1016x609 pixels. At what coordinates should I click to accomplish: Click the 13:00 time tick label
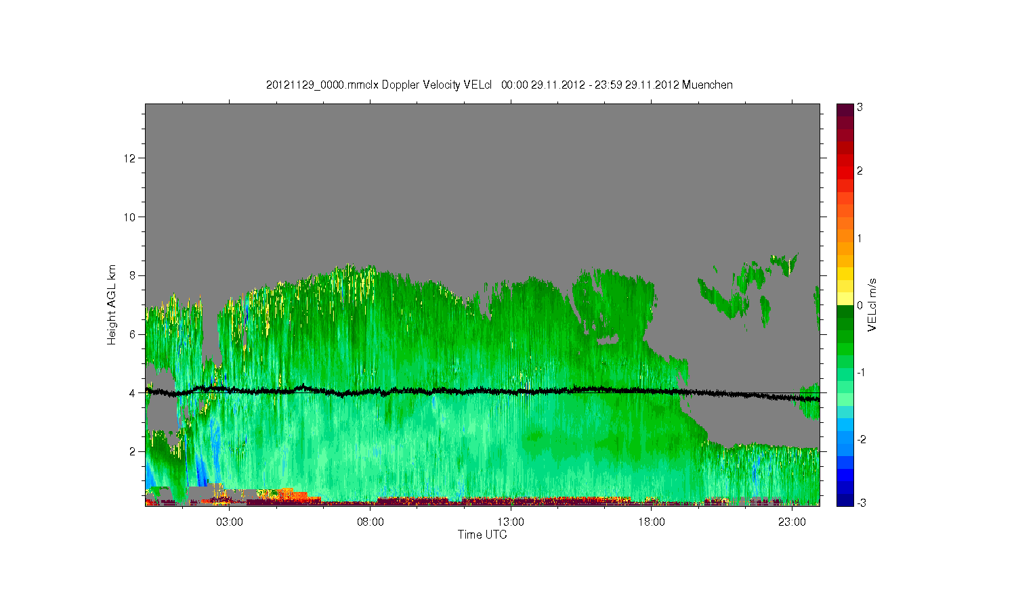(x=511, y=522)
